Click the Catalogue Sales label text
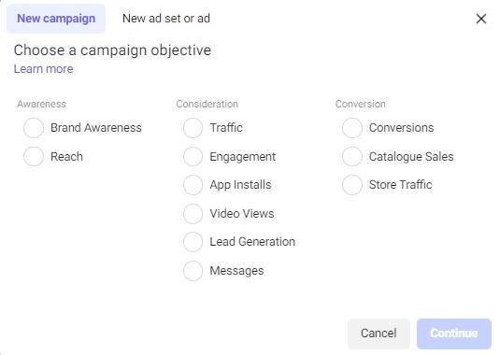The height and width of the screenshot is (355, 500). [411, 156]
